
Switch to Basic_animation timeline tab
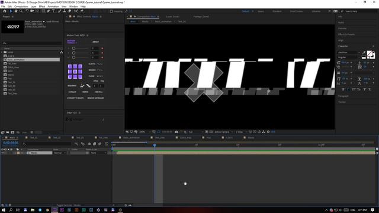[131, 138]
